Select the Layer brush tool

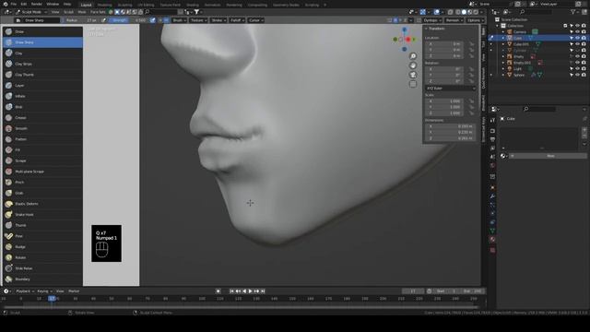pos(43,86)
